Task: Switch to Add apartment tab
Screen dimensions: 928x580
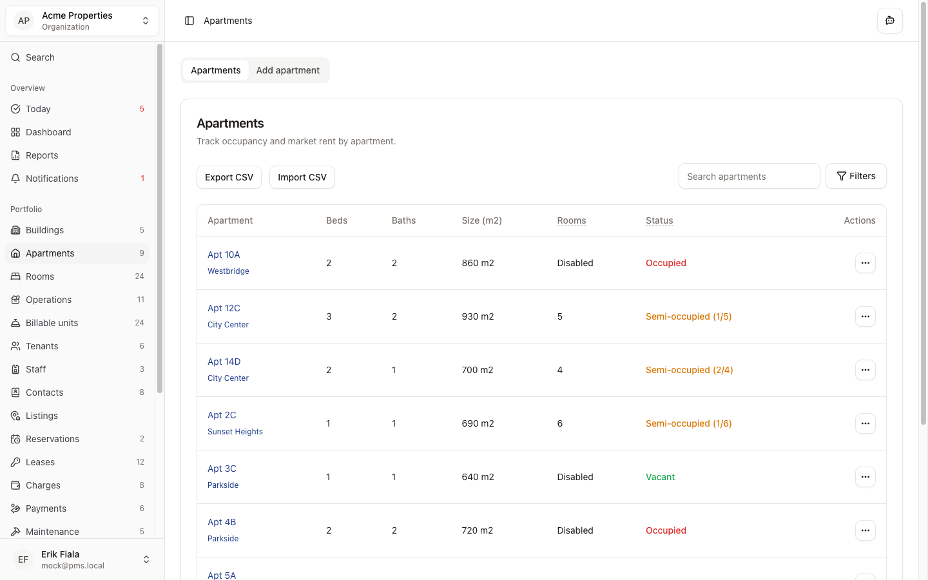Action: (x=287, y=70)
